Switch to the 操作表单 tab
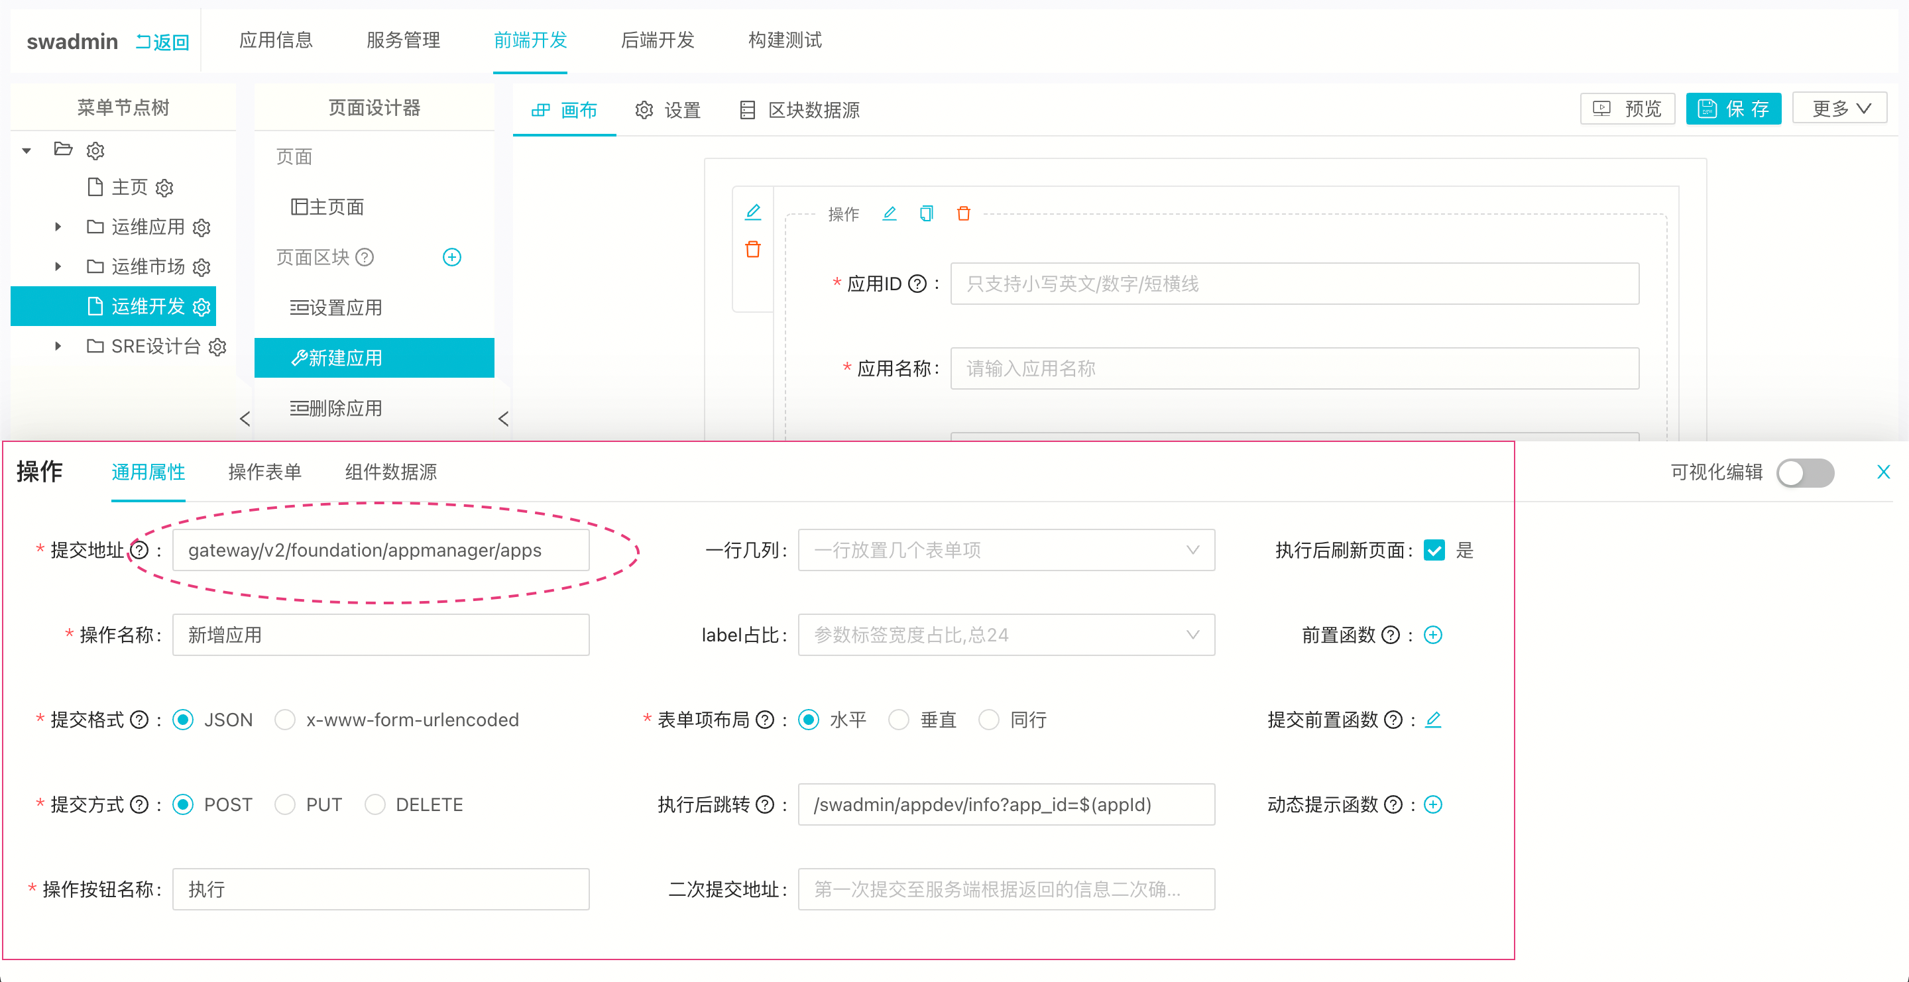Screen dimensions: 1909x982 click(x=264, y=472)
